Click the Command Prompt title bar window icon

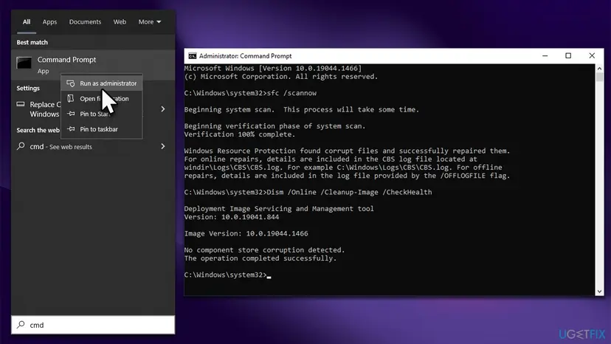coord(192,56)
